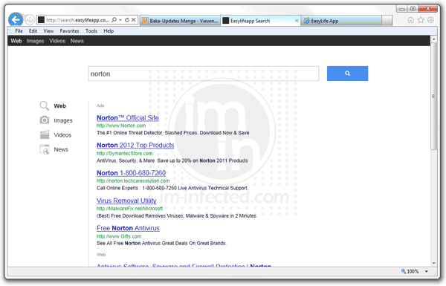Click the News label in the left sidebar
Image resolution: width=446 pixels, height=286 pixels.
(61, 149)
